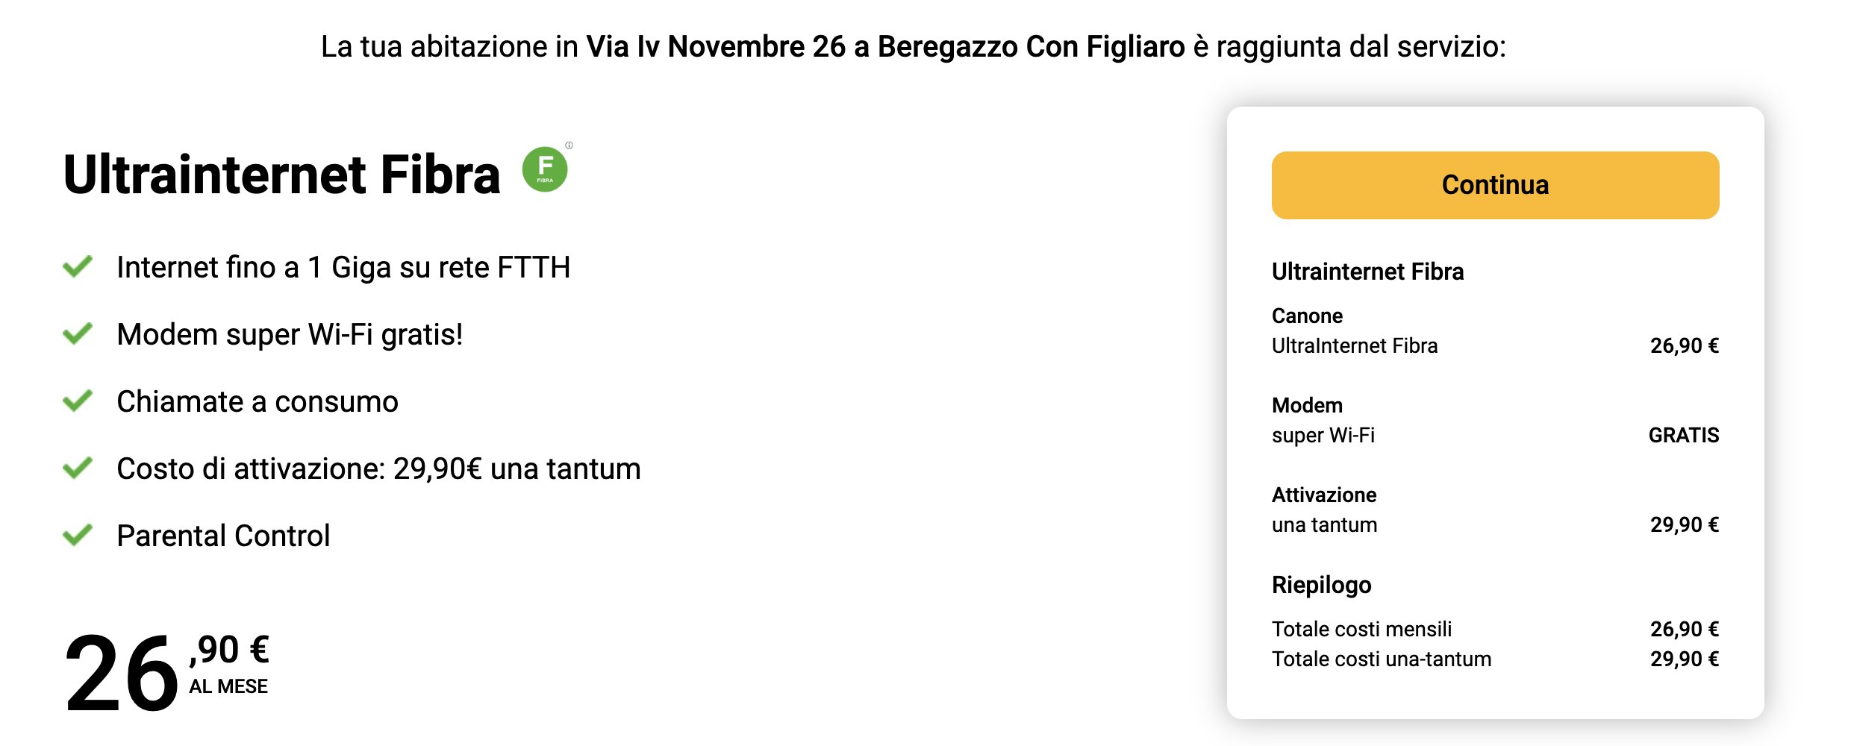Screen dimensions: 1854x746
Task: Click checkmark next to Costo di attivazione
Action: [78, 468]
